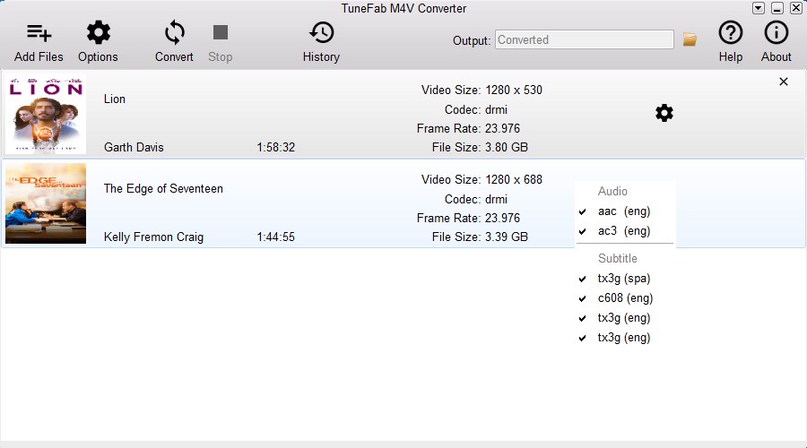Image resolution: width=807 pixels, height=448 pixels.
Task: Toggle aac (eng) audio track
Action: 624,211
